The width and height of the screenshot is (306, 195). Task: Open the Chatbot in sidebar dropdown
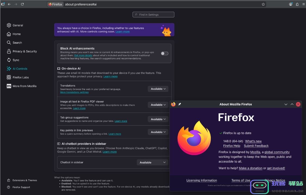point(152,162)
